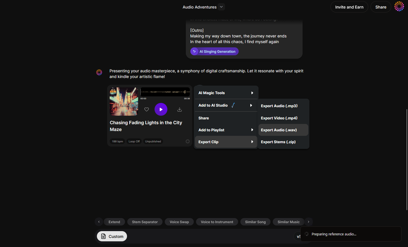Screen dimensions: 408x247
Task: Select Export Audio (.mp3)
Action: pos(283,106)
